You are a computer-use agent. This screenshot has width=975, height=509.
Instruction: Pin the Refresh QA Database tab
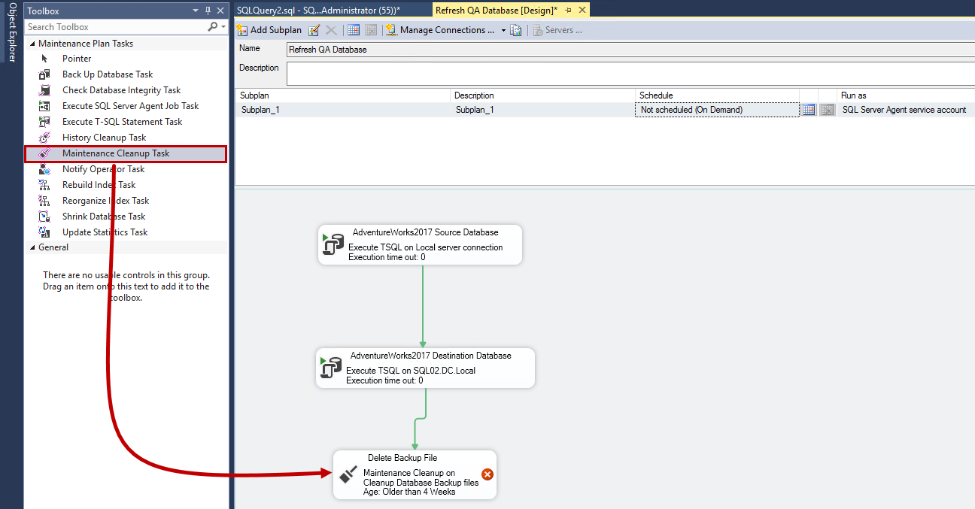click(x=568, y=10)
